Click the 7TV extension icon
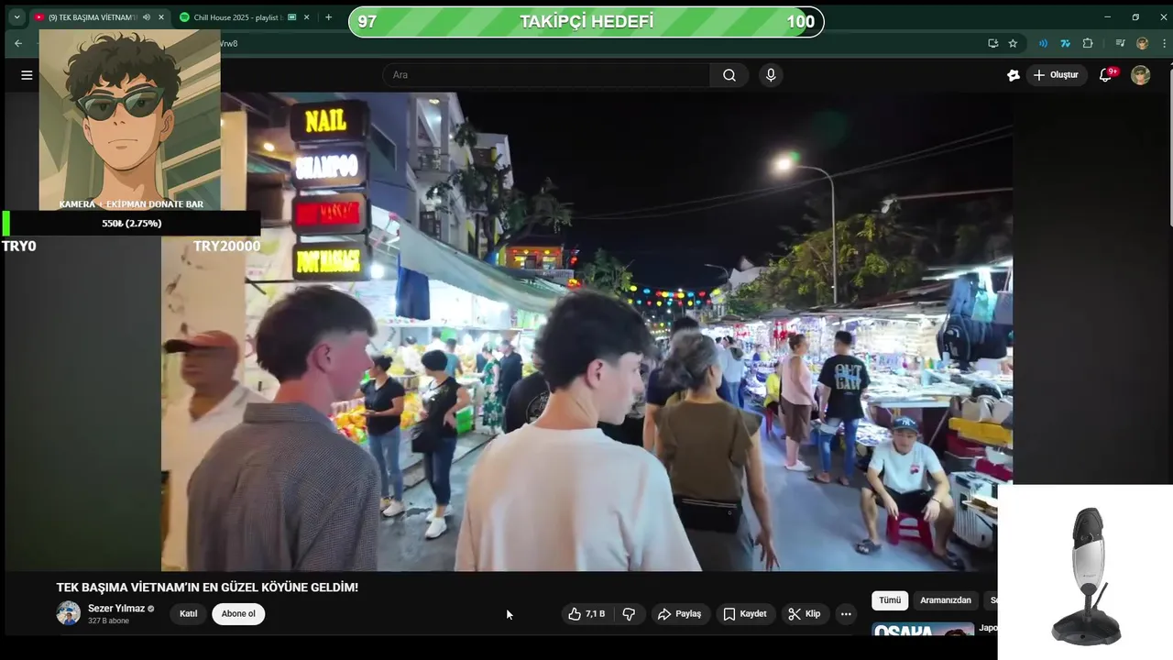Viewport: 1173px width, 660px height. (x=1065, y=43)
